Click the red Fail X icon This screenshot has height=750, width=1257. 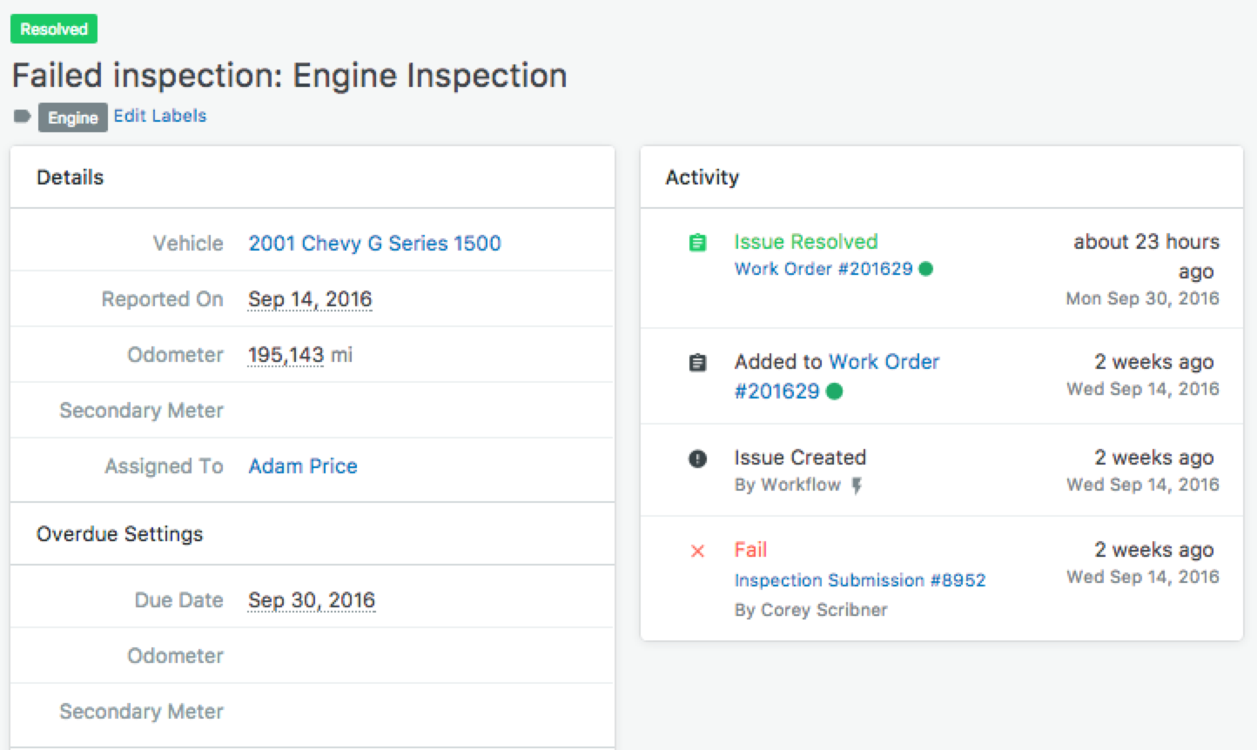(x=697, y=551)
